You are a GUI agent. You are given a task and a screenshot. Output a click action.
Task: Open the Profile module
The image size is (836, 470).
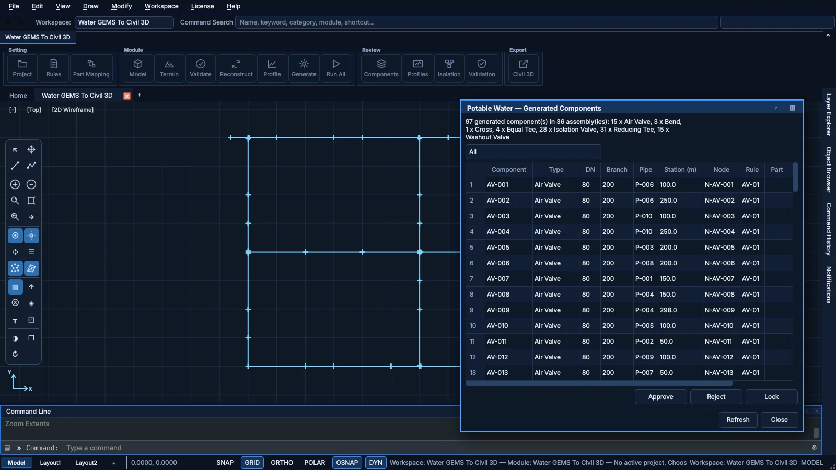coord(272,68)
